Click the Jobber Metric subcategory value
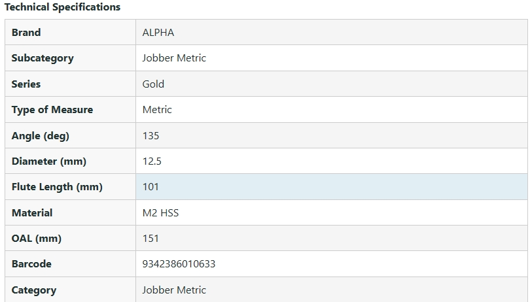Viewport: 530px width, 302px height. (174, 58)
